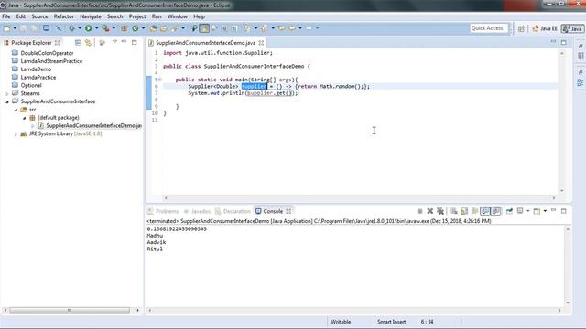Click the New file toolbar icon
586x329 pixels.
[x=6, y=28]
